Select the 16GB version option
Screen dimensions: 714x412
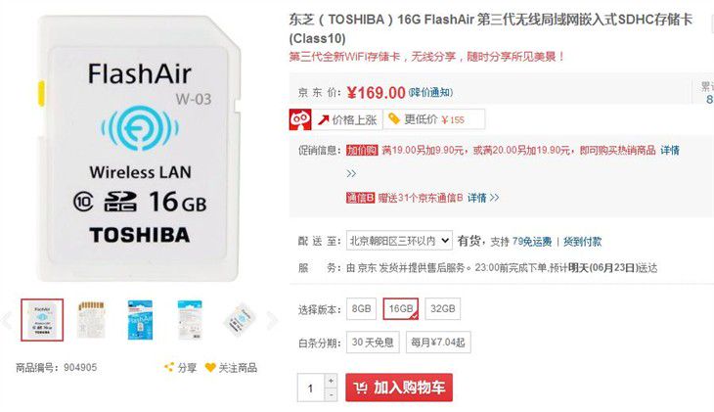pyautogui.click(x=401, y=308)
